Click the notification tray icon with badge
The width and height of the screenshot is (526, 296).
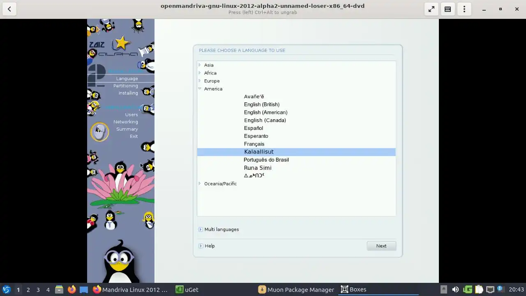point(500,289)
